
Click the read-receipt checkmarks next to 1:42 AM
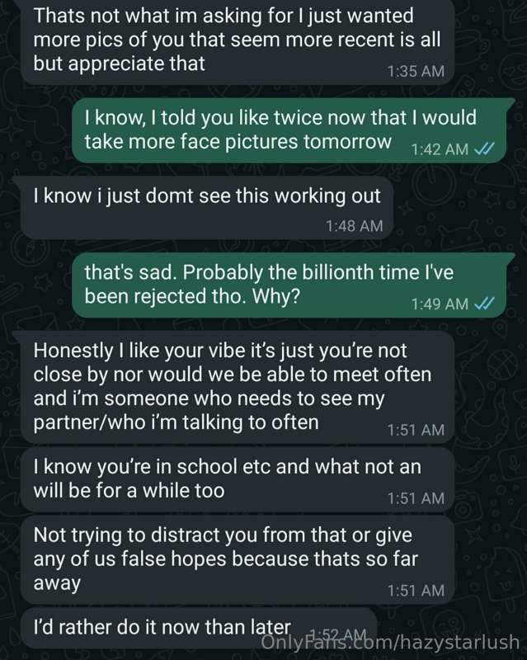tap(483, 149)
